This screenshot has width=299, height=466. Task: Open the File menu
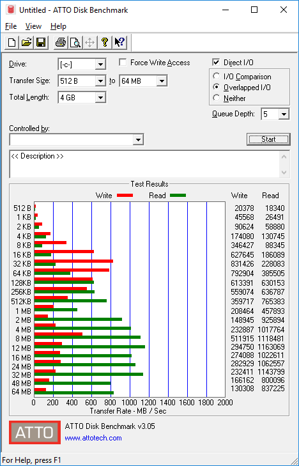coord(11,26)
